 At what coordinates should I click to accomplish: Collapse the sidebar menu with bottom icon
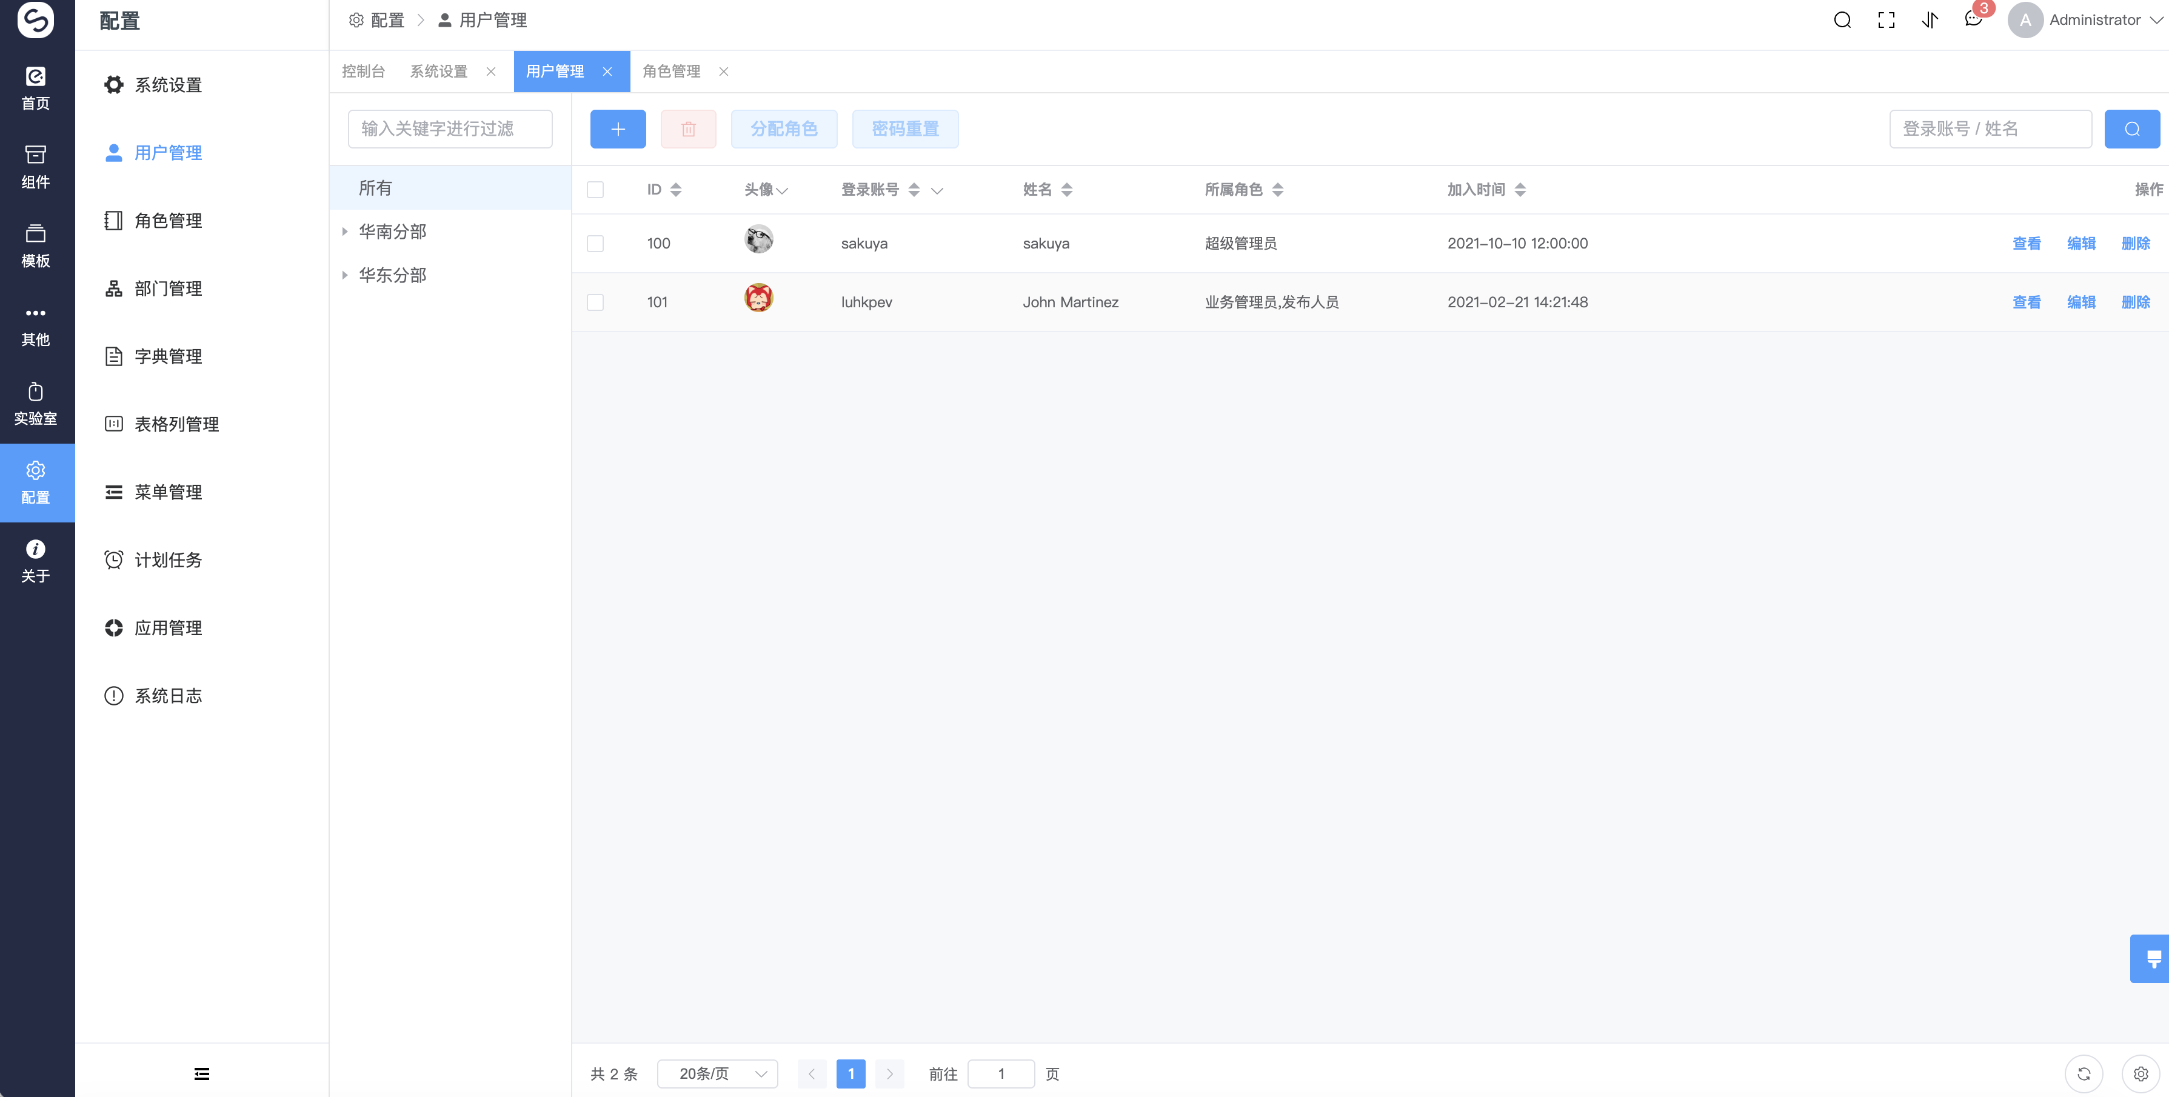(201, 1073)
